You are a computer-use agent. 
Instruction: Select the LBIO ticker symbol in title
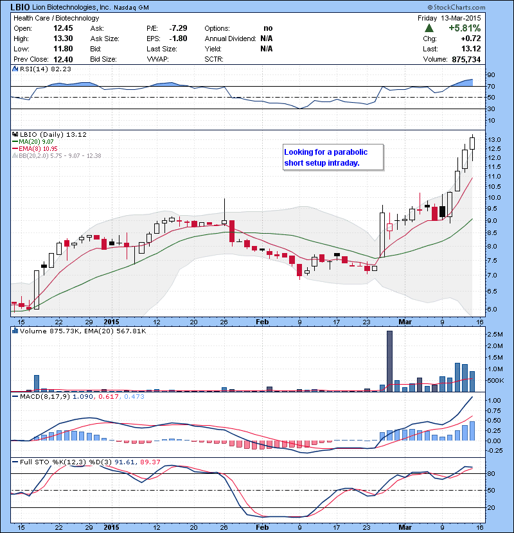click(20, 7)
